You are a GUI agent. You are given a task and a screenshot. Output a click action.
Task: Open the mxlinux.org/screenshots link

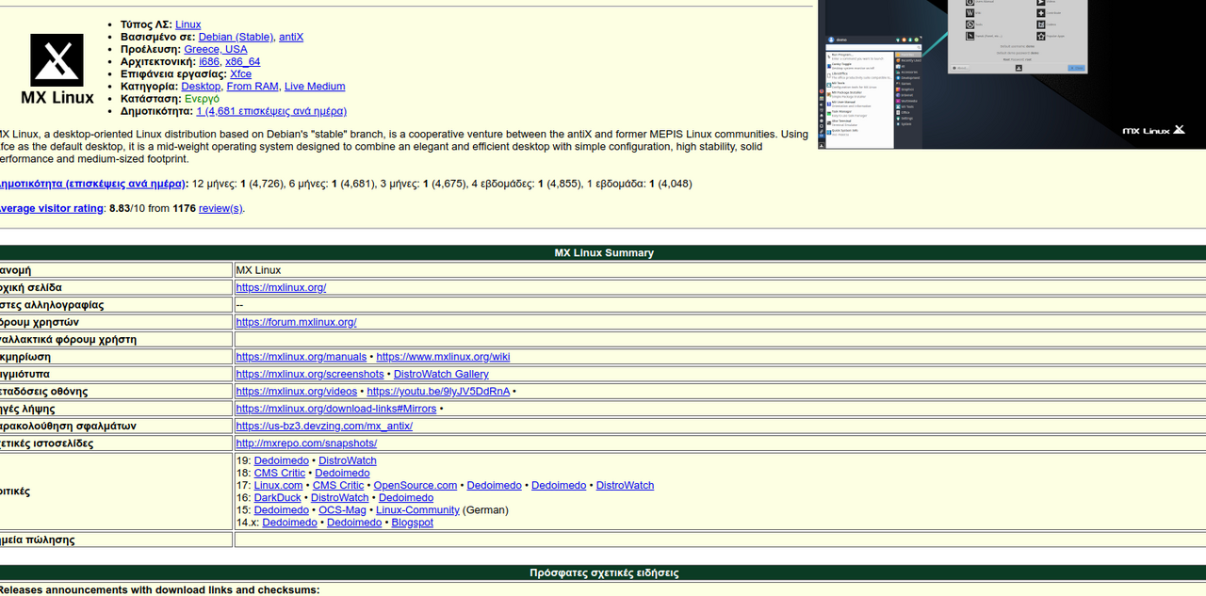pos(310,374)
